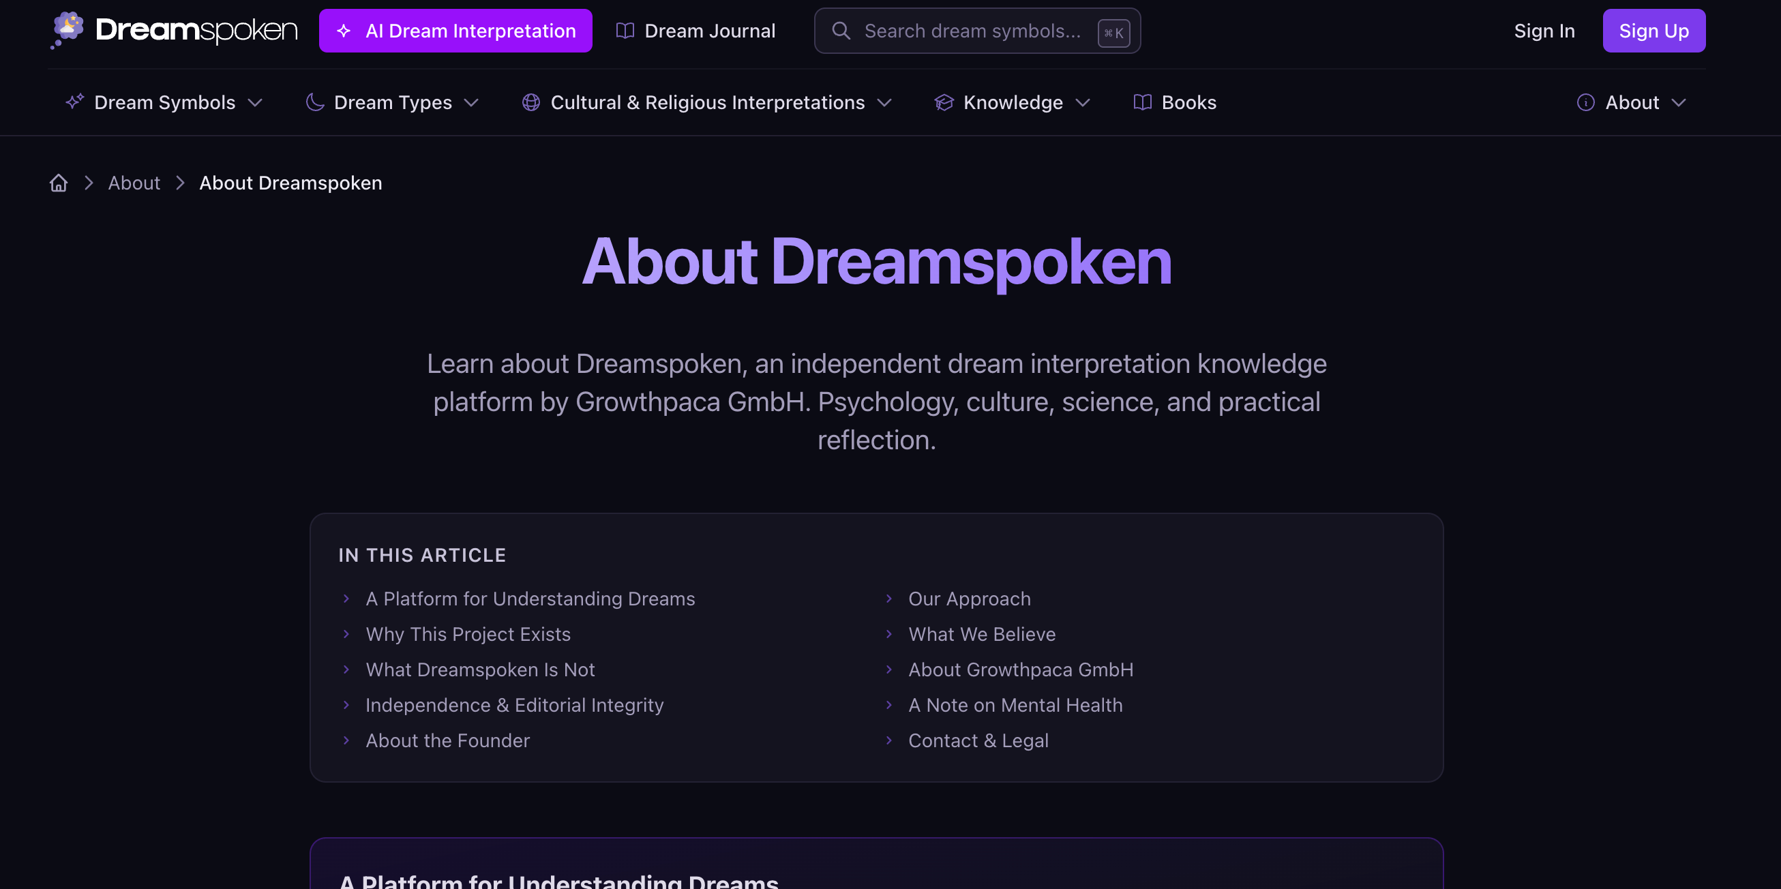This screenshot has height=889, width=1781.
Task: Click the book icon beside Dream Journal
Action: [625, 31]
